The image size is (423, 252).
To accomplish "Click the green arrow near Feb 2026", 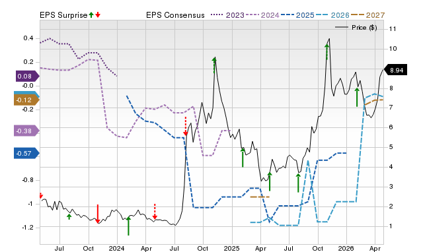I will coord(357,97).
